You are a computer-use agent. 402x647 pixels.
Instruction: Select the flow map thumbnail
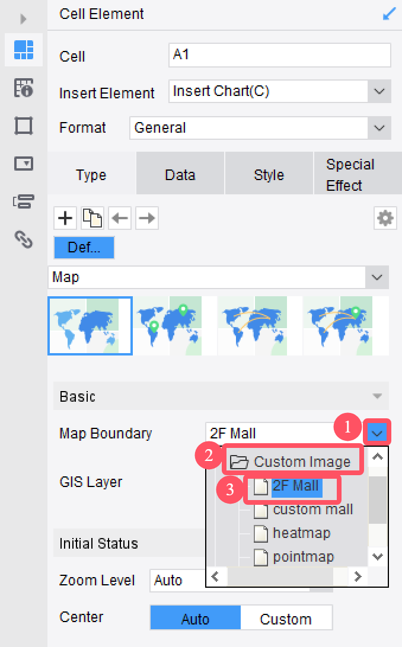[260, 325]
